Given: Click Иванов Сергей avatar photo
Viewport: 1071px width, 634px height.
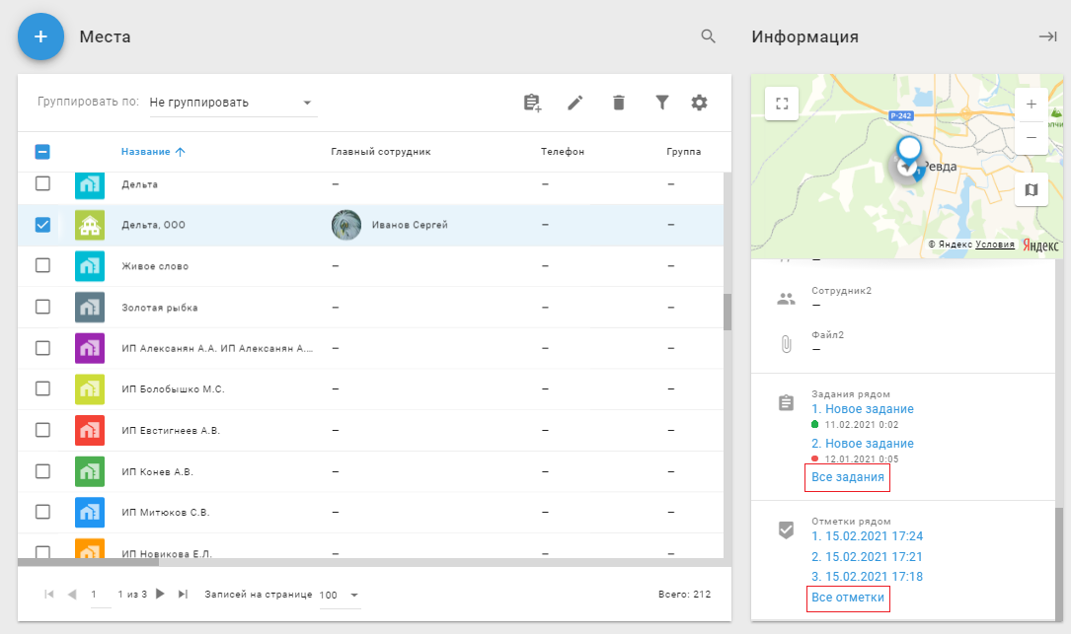Looking at the screenshot, I should 346,225.
